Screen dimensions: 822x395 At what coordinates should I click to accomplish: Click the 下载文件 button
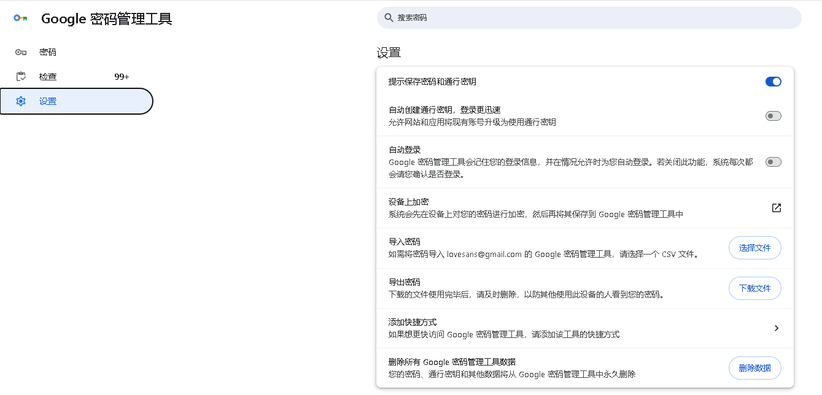click(x=755, y=288)
